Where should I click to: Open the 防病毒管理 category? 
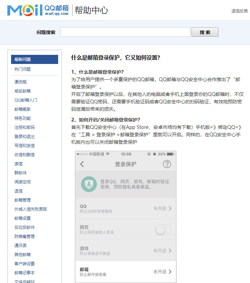tap(25, 237)
